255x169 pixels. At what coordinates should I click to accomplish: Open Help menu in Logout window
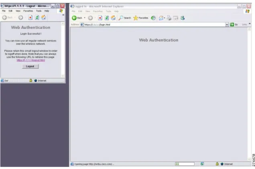47,11
